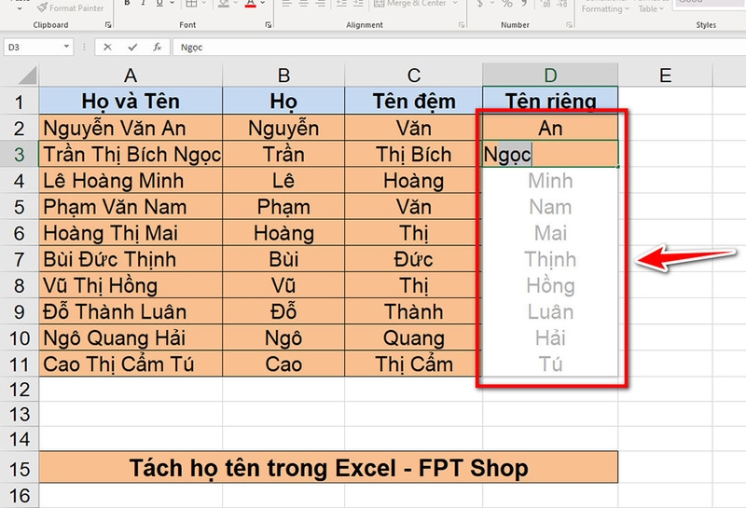Viewport: 746px width, 508px height.
Task: Select cell 'Lê Hoàng Minh'
Action: click(131, 180)
